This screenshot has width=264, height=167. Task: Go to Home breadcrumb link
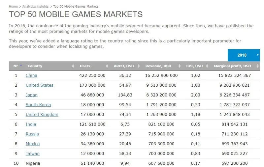[13, 6]
